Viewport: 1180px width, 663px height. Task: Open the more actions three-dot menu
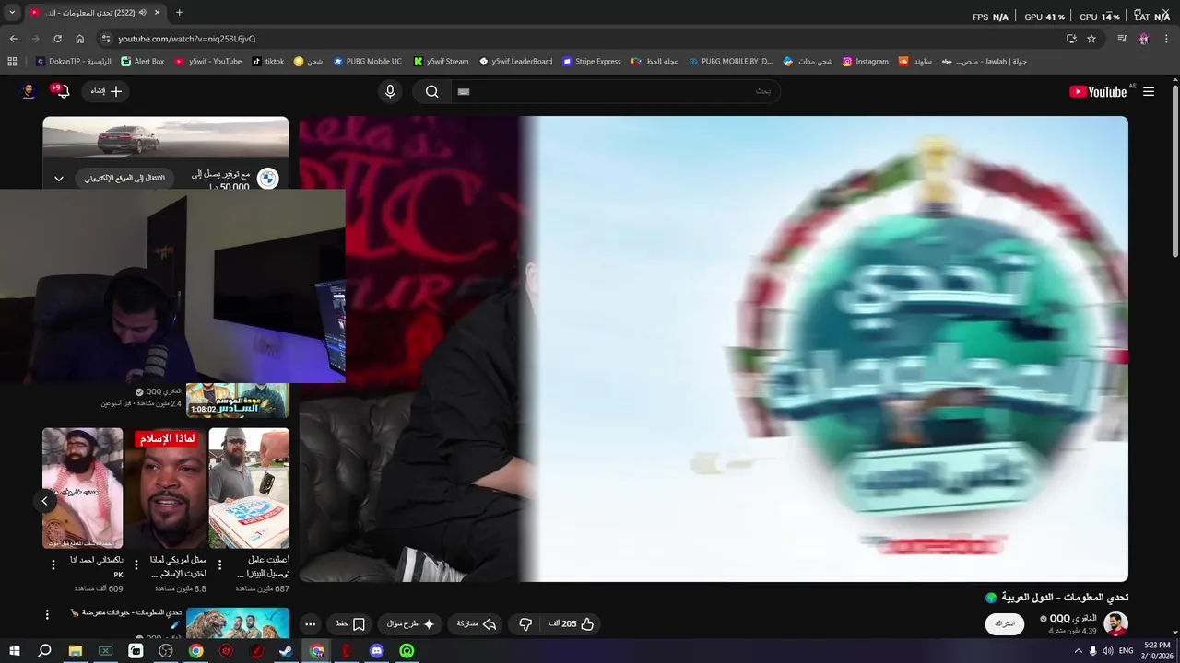coord(310,624)
